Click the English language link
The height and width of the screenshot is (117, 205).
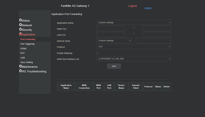click(x=148, y=8)
